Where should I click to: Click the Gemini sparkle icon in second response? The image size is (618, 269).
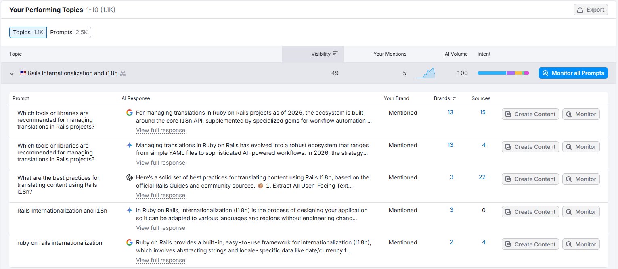pyautogui.click(x=130, y=145)
